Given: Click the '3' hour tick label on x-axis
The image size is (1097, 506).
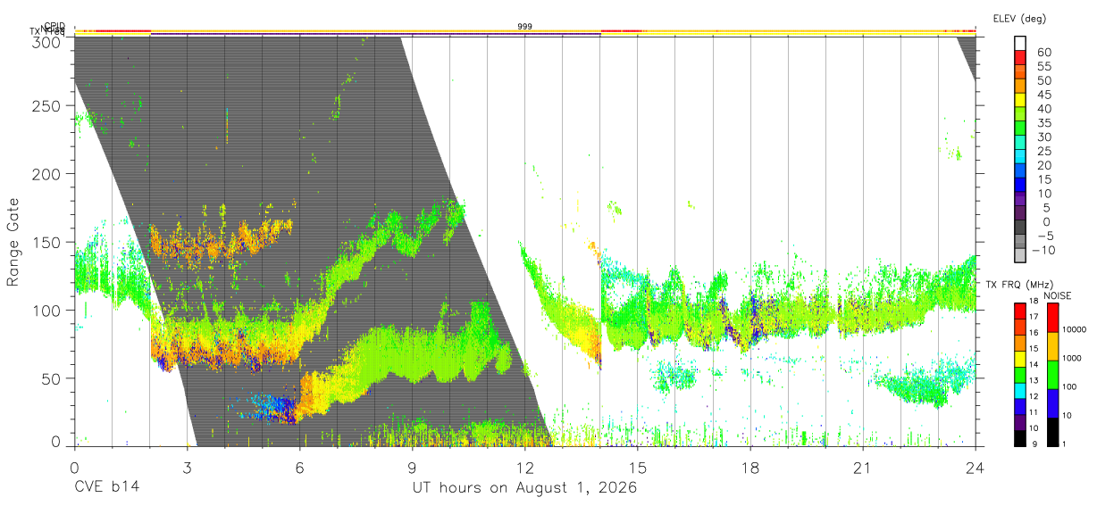Looking at the screenshot, I should click(x=188, y=468).
